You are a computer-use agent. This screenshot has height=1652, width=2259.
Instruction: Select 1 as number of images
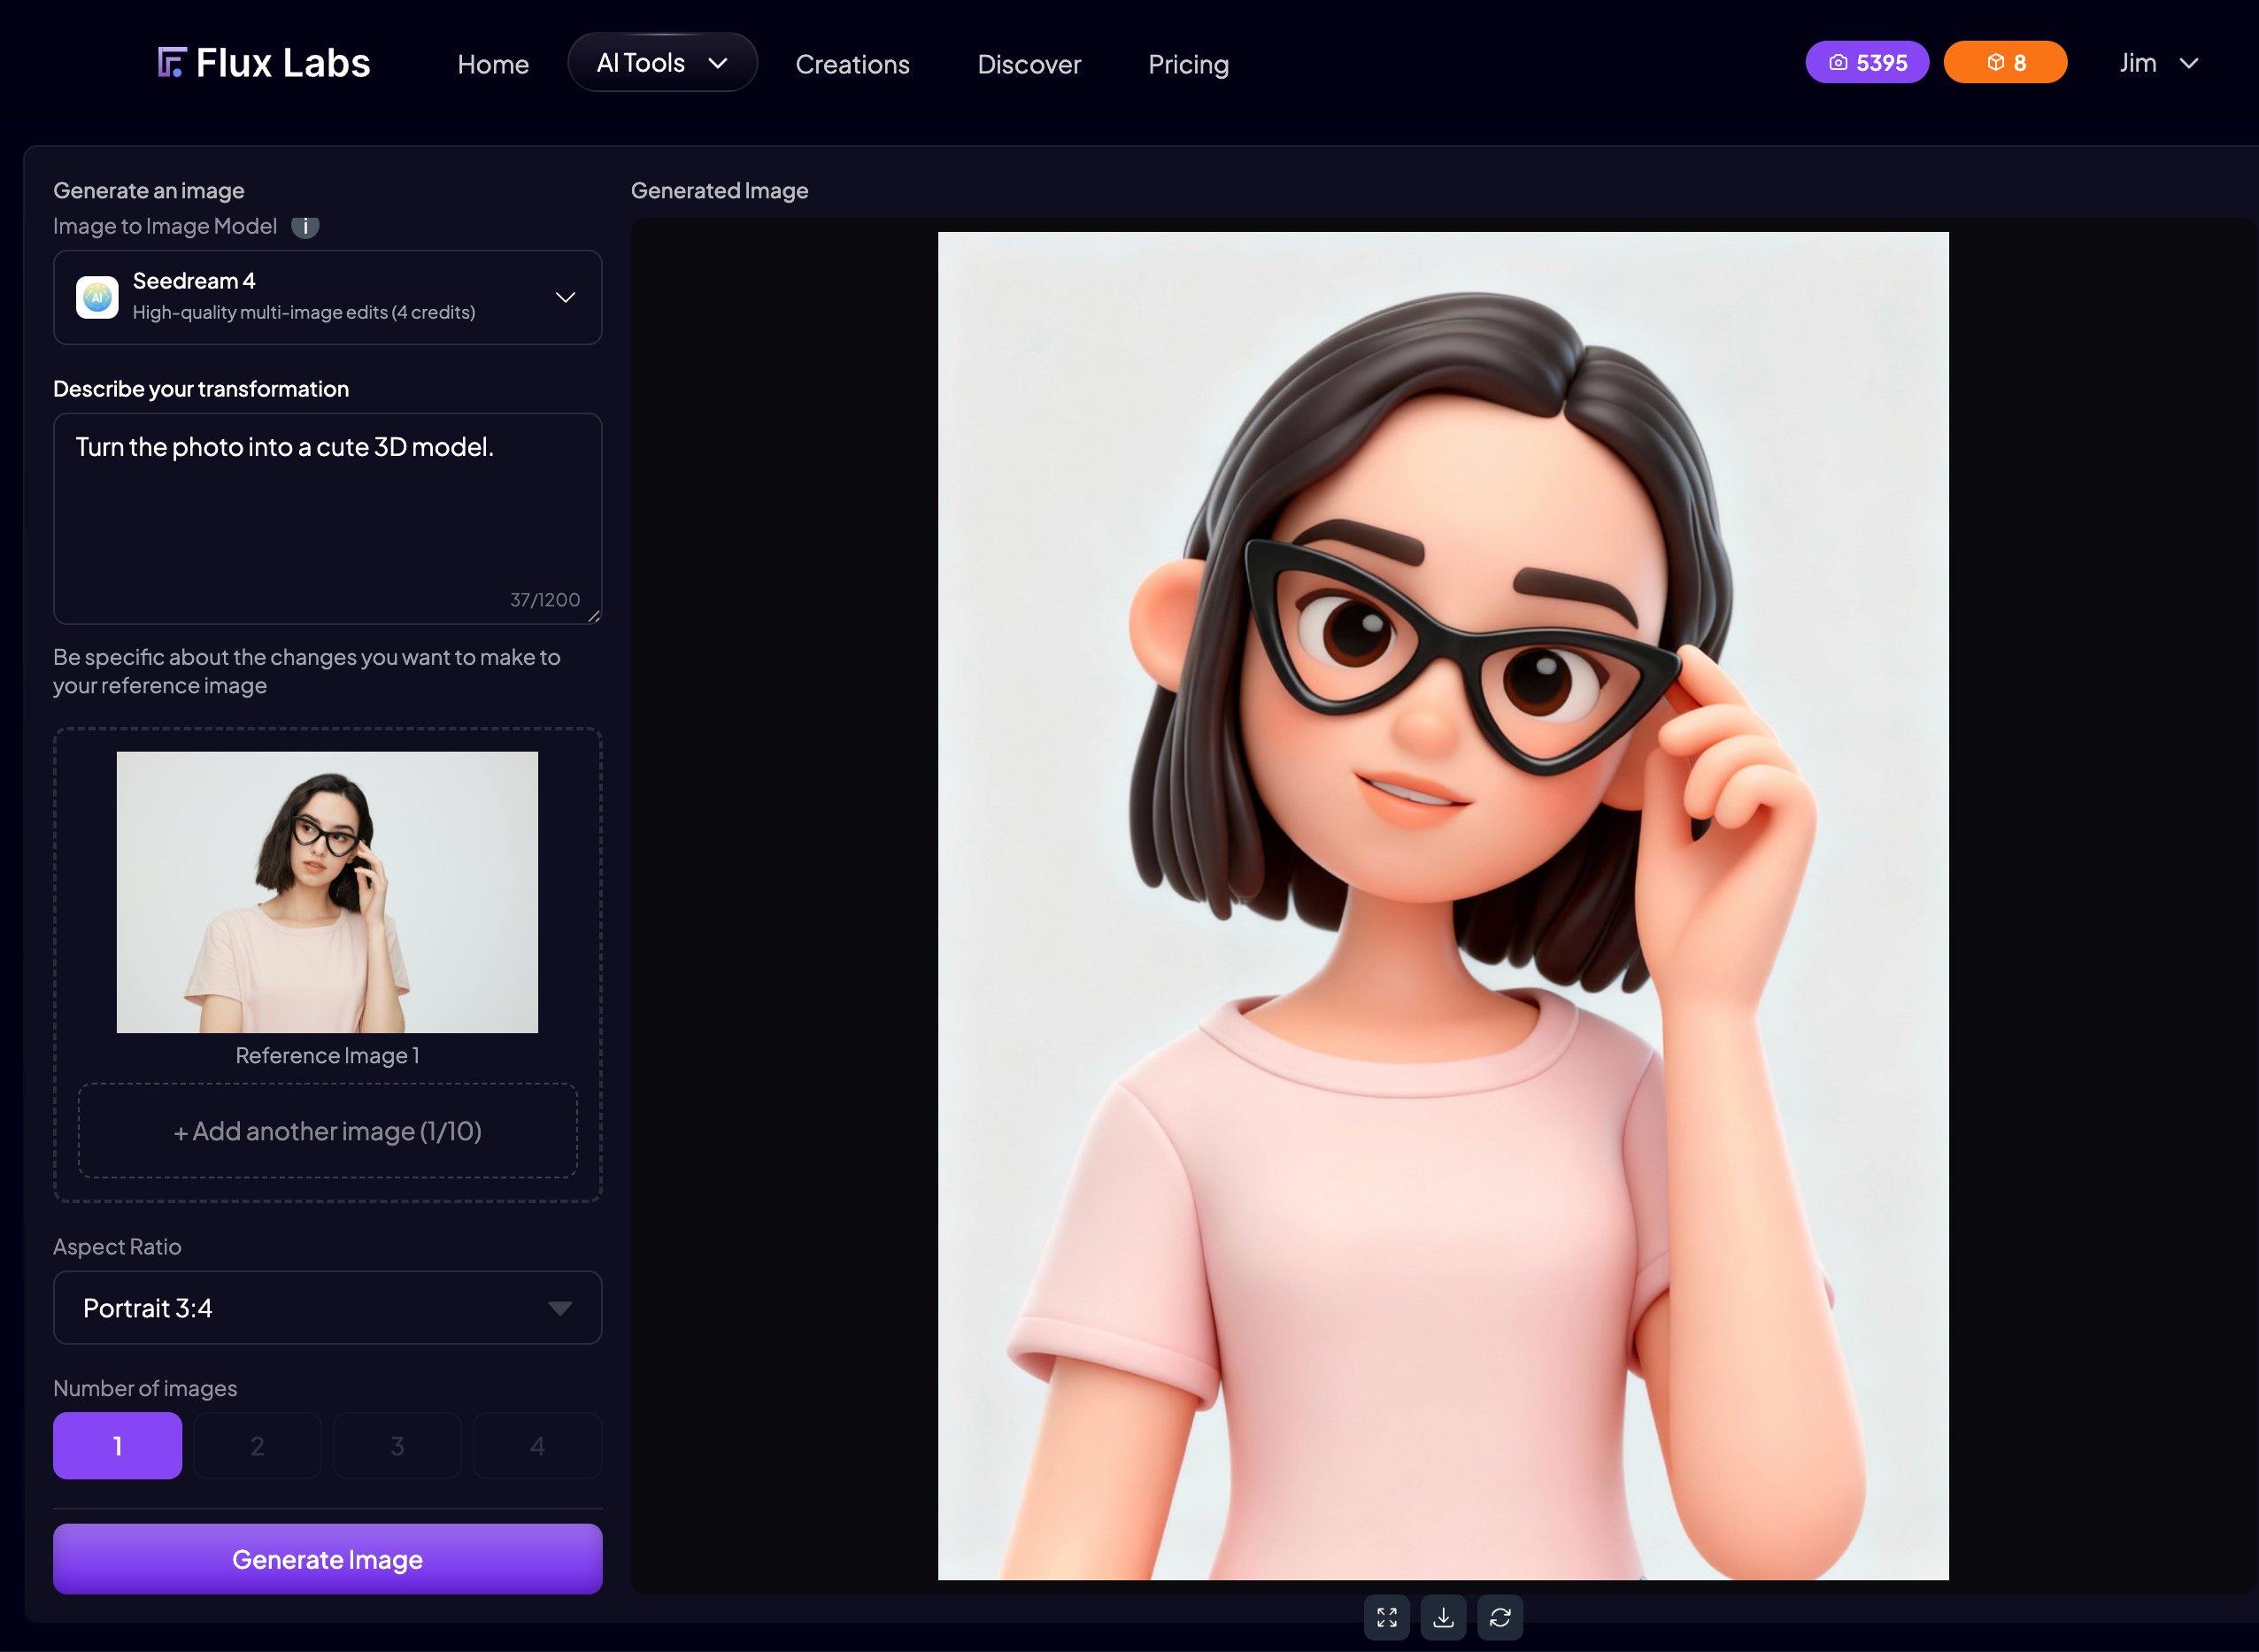117,1445
